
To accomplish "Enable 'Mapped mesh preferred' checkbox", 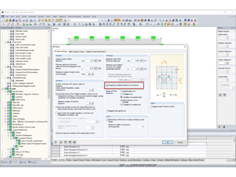I will click(107, 111).
